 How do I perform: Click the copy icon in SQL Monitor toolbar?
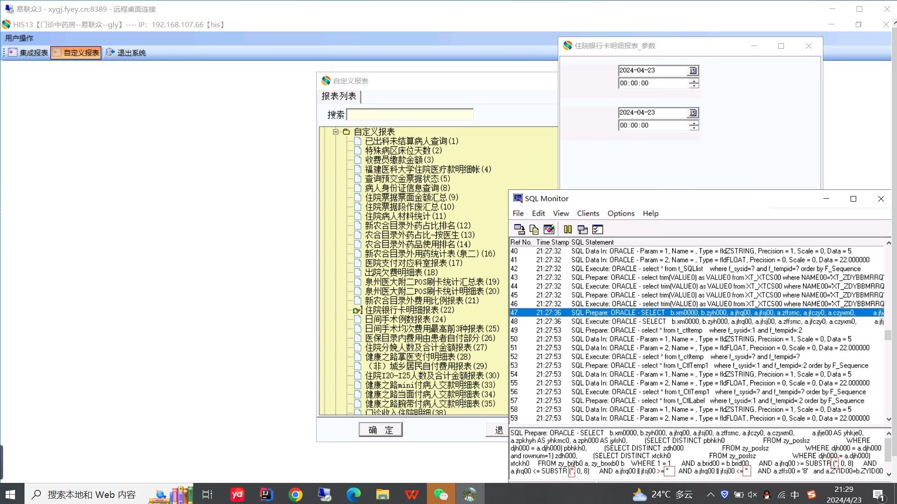(534, 229)
